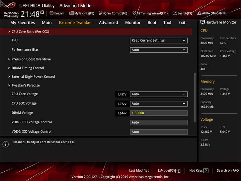This screenshot has width=241, height=181.
Task: Switch to My Favorites tab
Action: (x=23, y=23)
